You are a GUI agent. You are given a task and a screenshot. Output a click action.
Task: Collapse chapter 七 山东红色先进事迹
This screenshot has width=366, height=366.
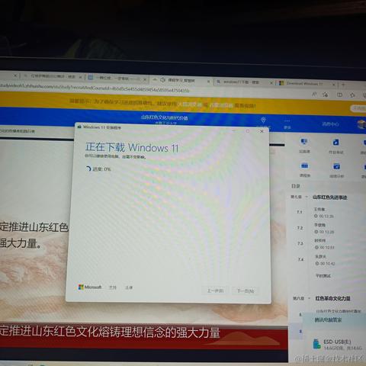click(x=307, y=197)
